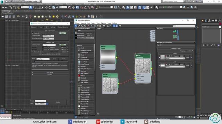The width and height of the screenshot is (222, 124).
Task: Click the Facebook icon in bottom banner
Action: [70, 122]
